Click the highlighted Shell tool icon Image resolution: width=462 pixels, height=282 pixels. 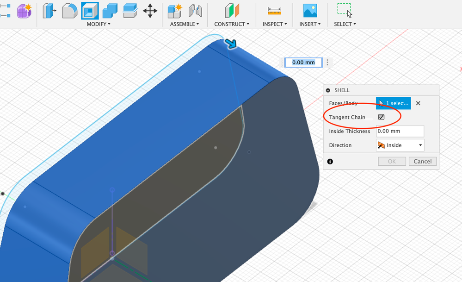(x=90, y=11)
